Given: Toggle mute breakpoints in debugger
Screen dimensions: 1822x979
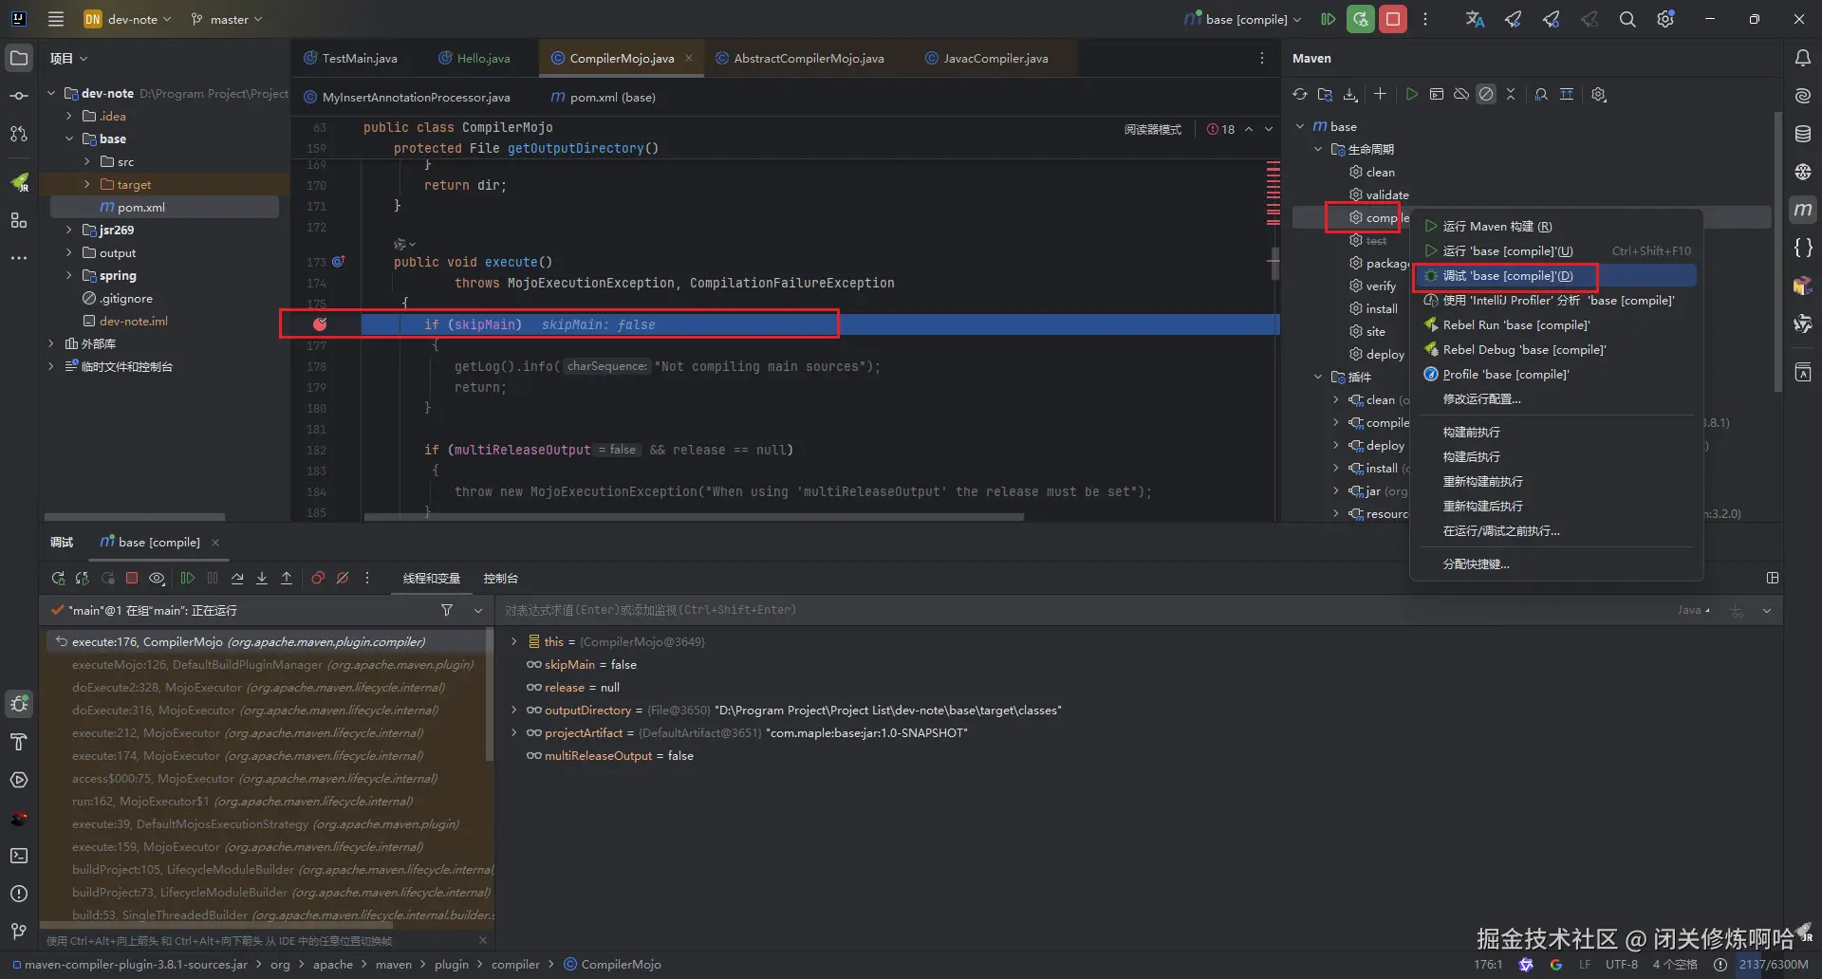Looking at the screenshot, I should (343, 579).
